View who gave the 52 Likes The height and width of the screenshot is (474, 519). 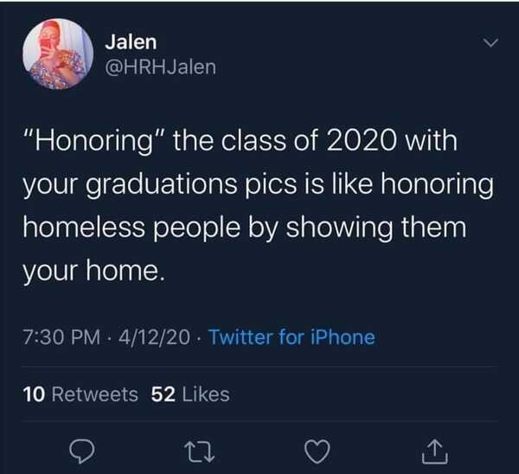(x=190, y=394)
